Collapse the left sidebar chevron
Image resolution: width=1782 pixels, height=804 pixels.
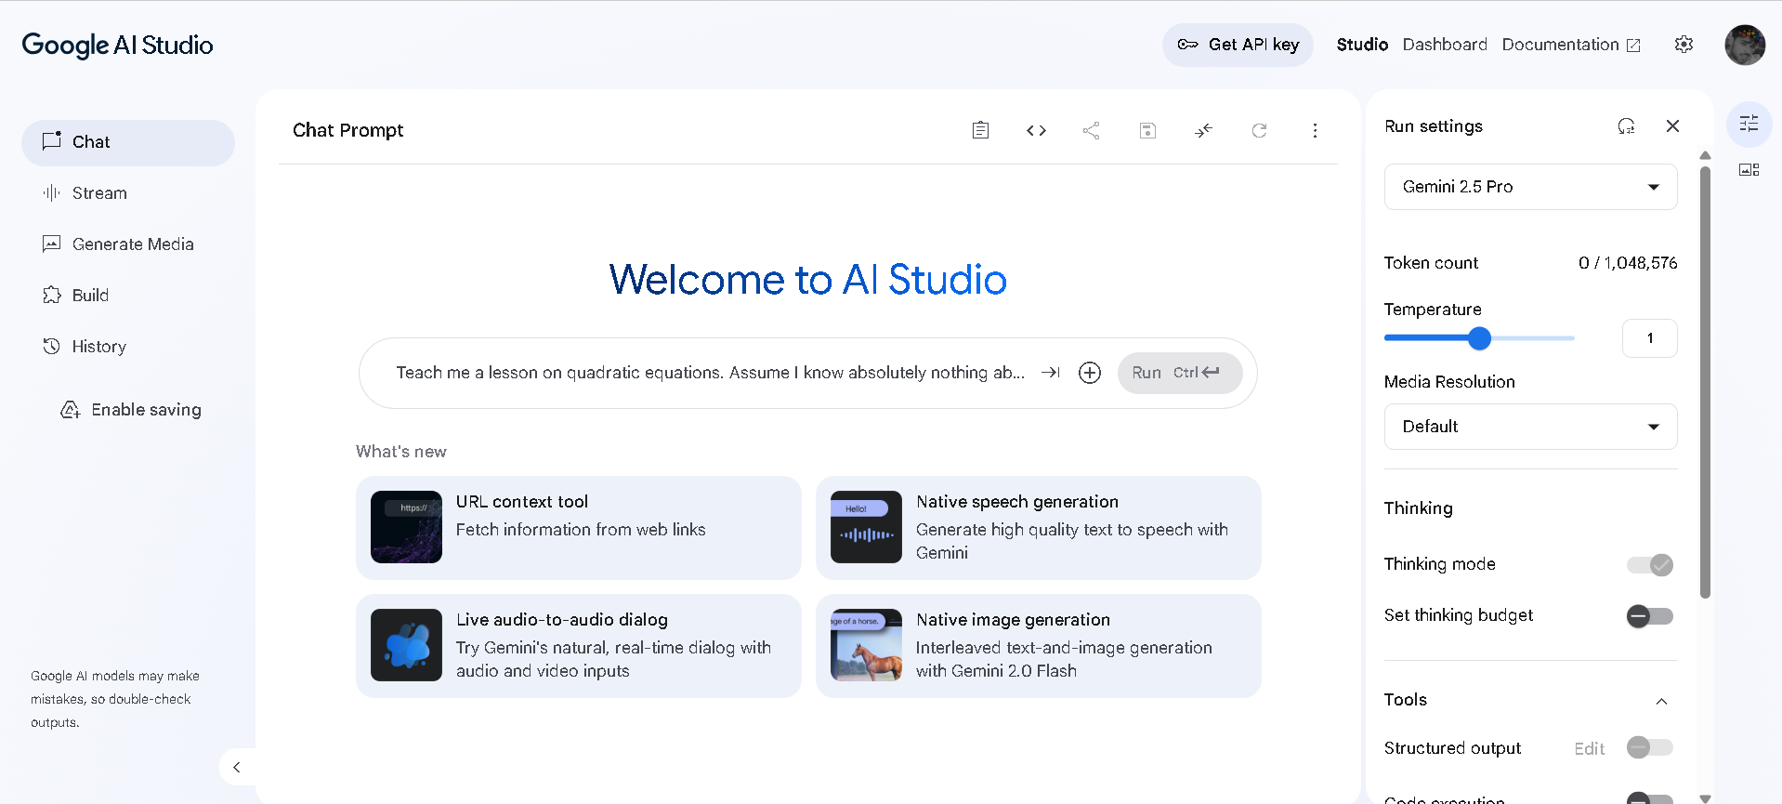pos(237,767)
